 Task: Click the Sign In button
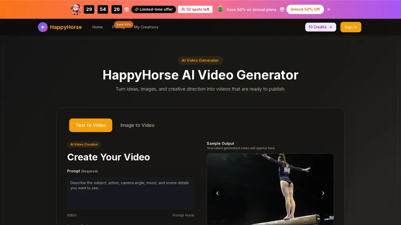350,27
